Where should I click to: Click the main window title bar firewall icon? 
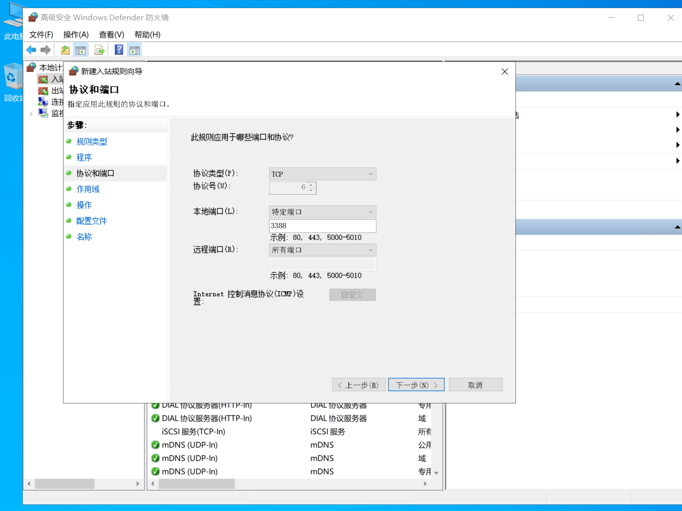click(x=33, y=17)
